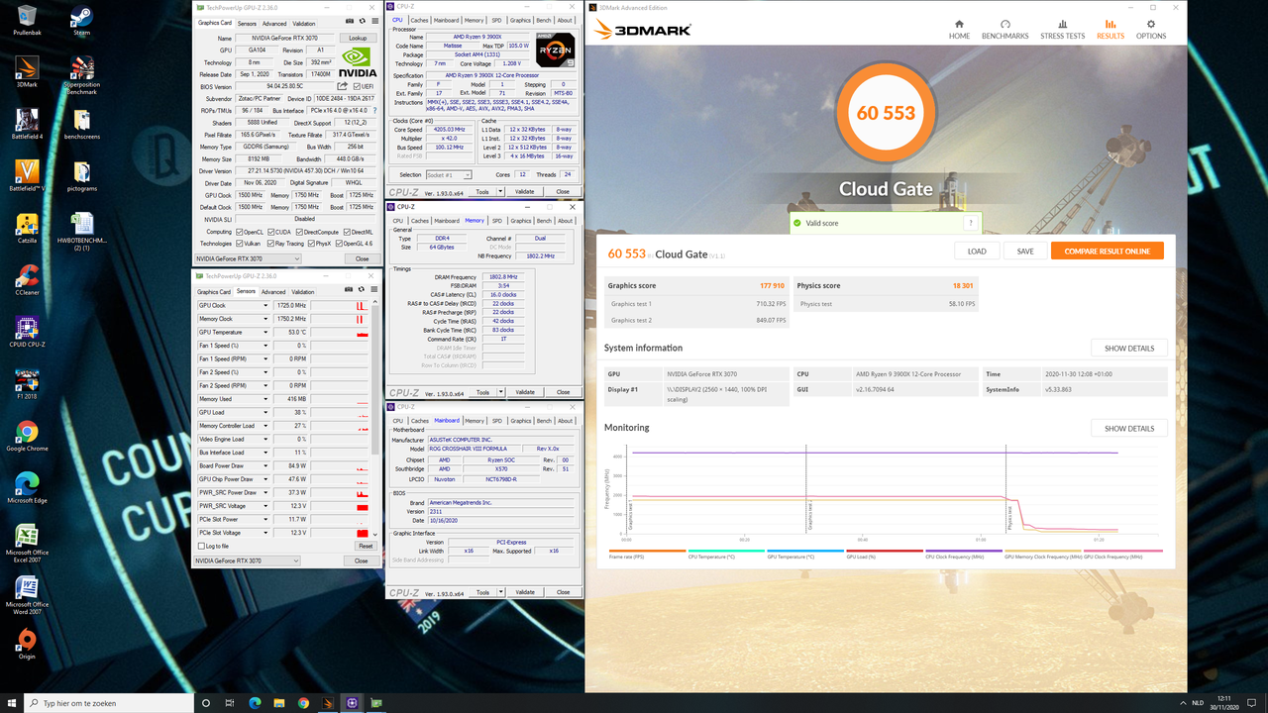Open the Board Power Draw sensor dropdown arrow

[264, 465]
